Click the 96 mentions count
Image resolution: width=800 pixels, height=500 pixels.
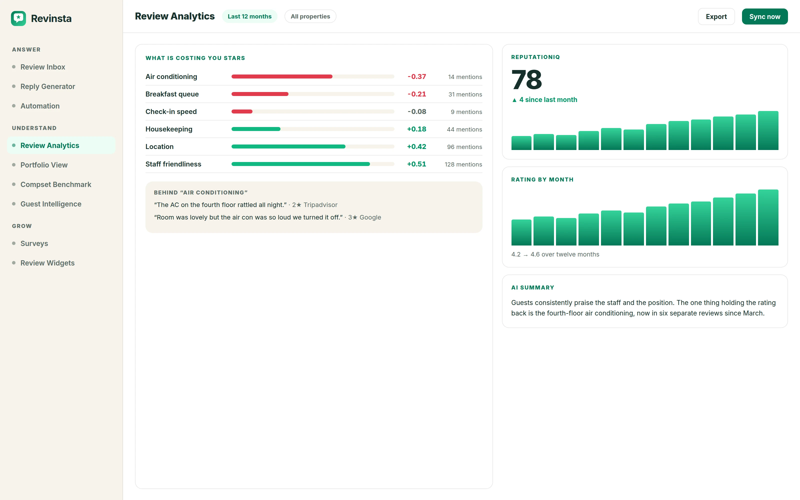[464, 147]
